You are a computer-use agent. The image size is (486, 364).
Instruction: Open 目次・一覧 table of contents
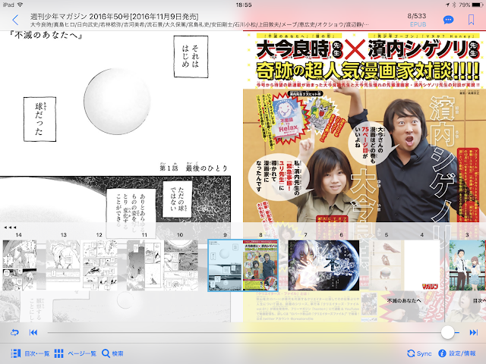tap(30, 353)
